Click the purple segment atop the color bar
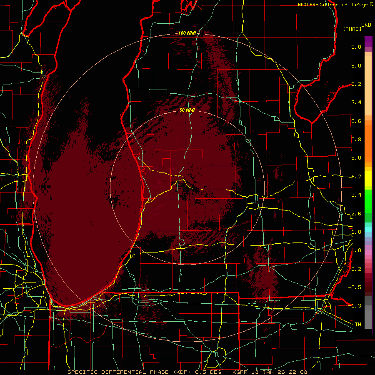 pos(368,42)
